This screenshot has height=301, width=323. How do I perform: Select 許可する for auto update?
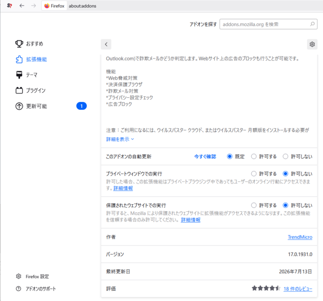click(254, 157)
